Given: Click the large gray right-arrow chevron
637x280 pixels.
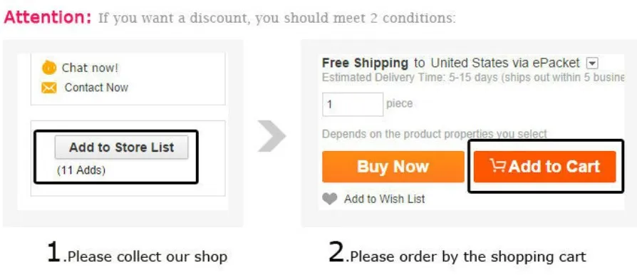Looking at the screenshot, I should tap(271, 136).
